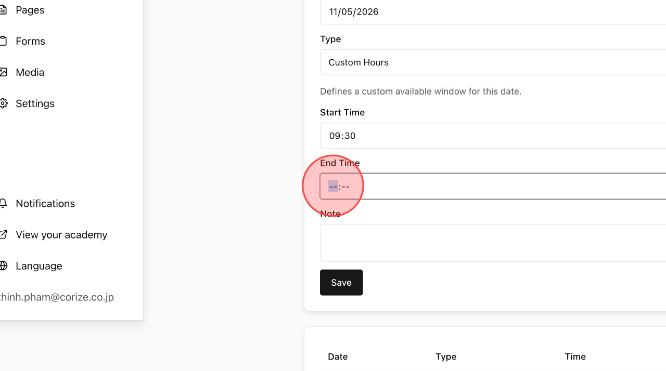Image resolution: width=666 pixels, height=371 pixels.
Task: Click the Start Time label
Action: [342, 112]
